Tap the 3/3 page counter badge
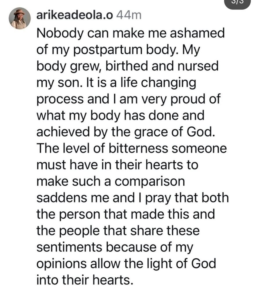 pyautogui.click(x=238, y=3)
